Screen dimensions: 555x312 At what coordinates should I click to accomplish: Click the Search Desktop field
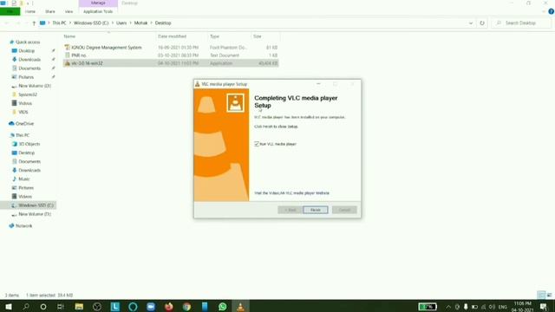pyautogui.click(x=522, y=23)
